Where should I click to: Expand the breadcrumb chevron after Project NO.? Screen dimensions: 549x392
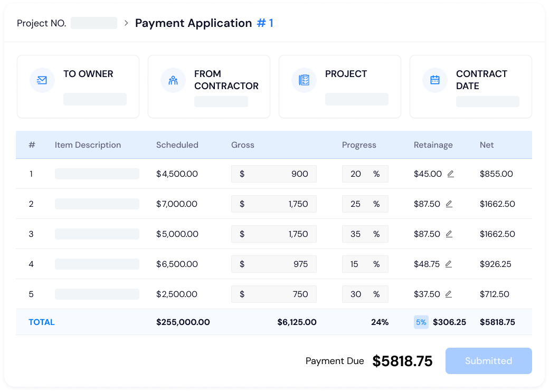125,23
